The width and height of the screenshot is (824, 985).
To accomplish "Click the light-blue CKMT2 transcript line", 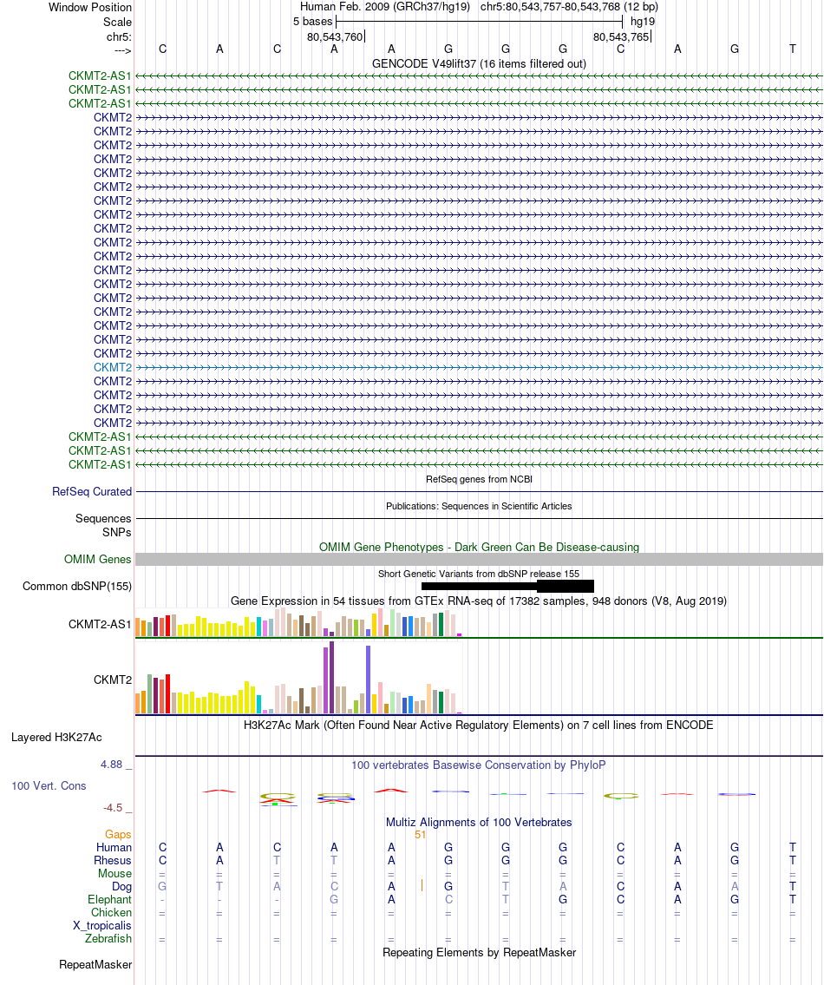I will tap(479, 367).
